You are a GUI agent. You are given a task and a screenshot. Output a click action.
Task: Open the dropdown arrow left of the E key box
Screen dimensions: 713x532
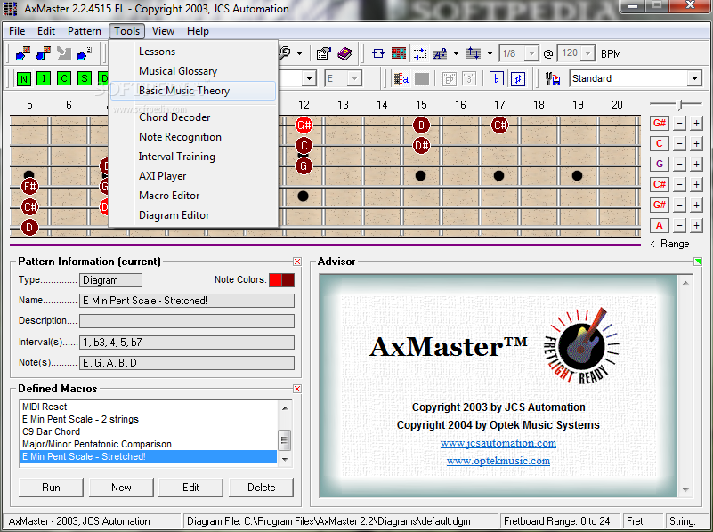[x=309, y=78]
